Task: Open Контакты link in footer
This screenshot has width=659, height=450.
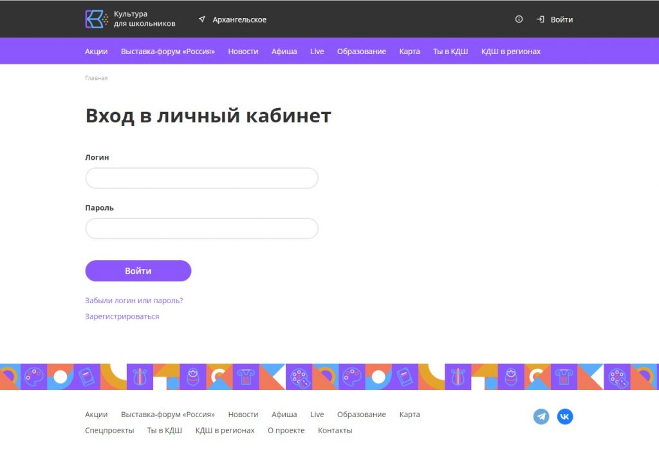Action: coord(335,431)
